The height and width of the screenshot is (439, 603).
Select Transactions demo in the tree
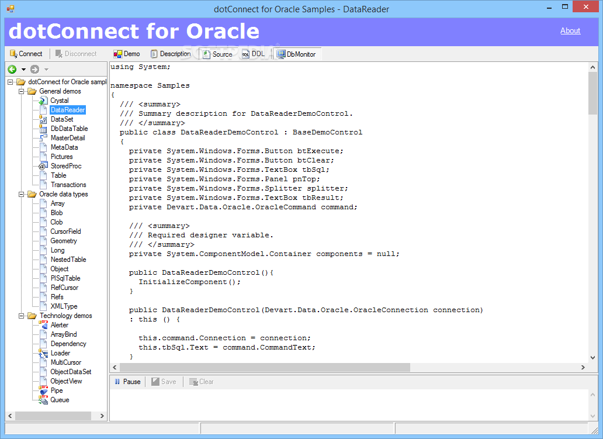(68, 185)
